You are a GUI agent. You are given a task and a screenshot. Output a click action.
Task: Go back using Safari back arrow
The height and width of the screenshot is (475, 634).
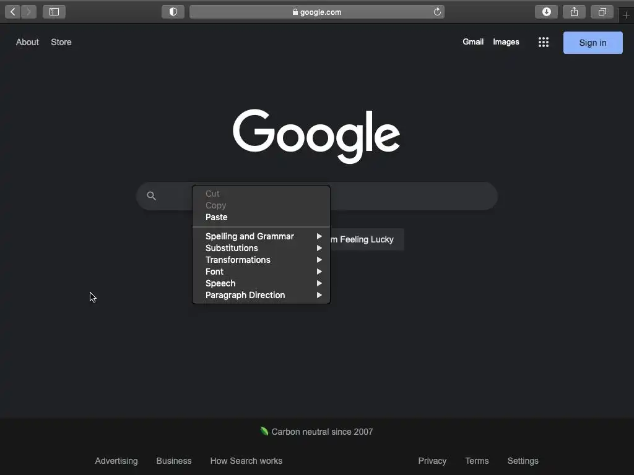point(12,12)
